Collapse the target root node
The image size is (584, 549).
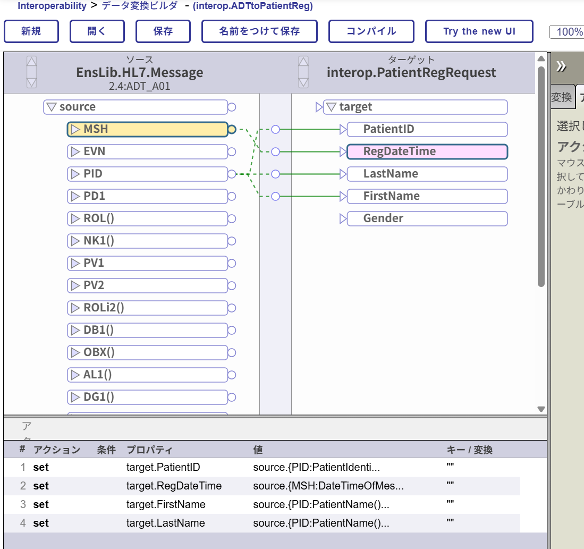[x=331, y=107]
